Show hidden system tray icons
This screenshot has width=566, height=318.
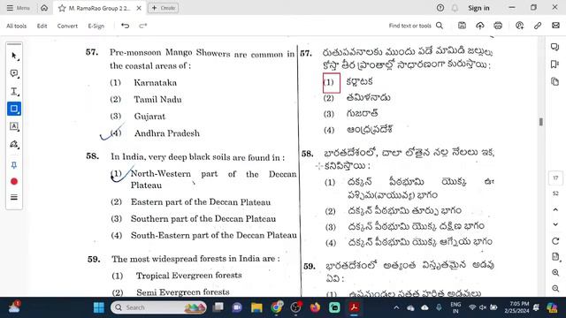[x=396, y=307]
